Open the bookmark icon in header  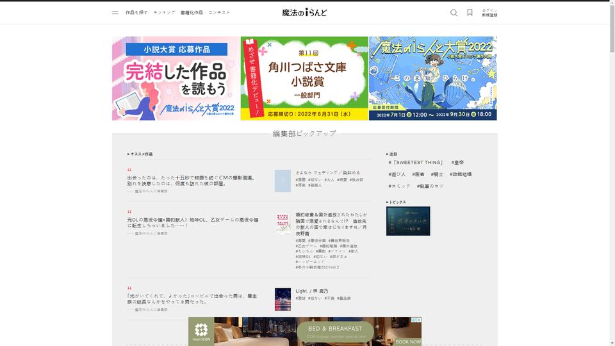[x=470, y=13]
